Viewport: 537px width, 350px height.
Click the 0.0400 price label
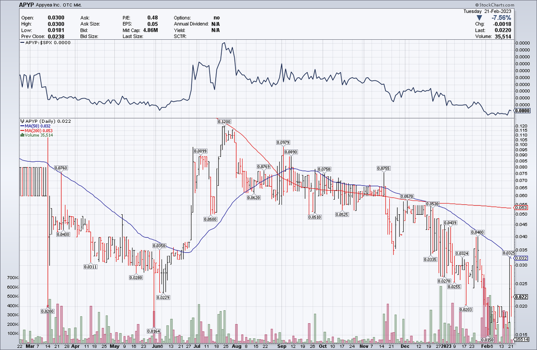(x=477, y=232)
